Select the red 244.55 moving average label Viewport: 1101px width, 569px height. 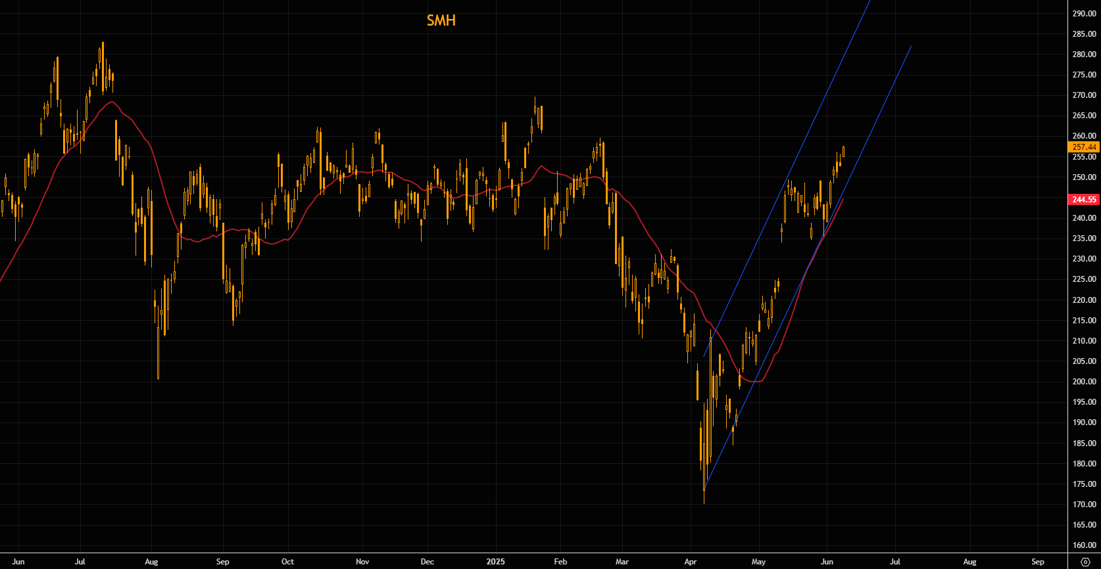point(1084,200)
